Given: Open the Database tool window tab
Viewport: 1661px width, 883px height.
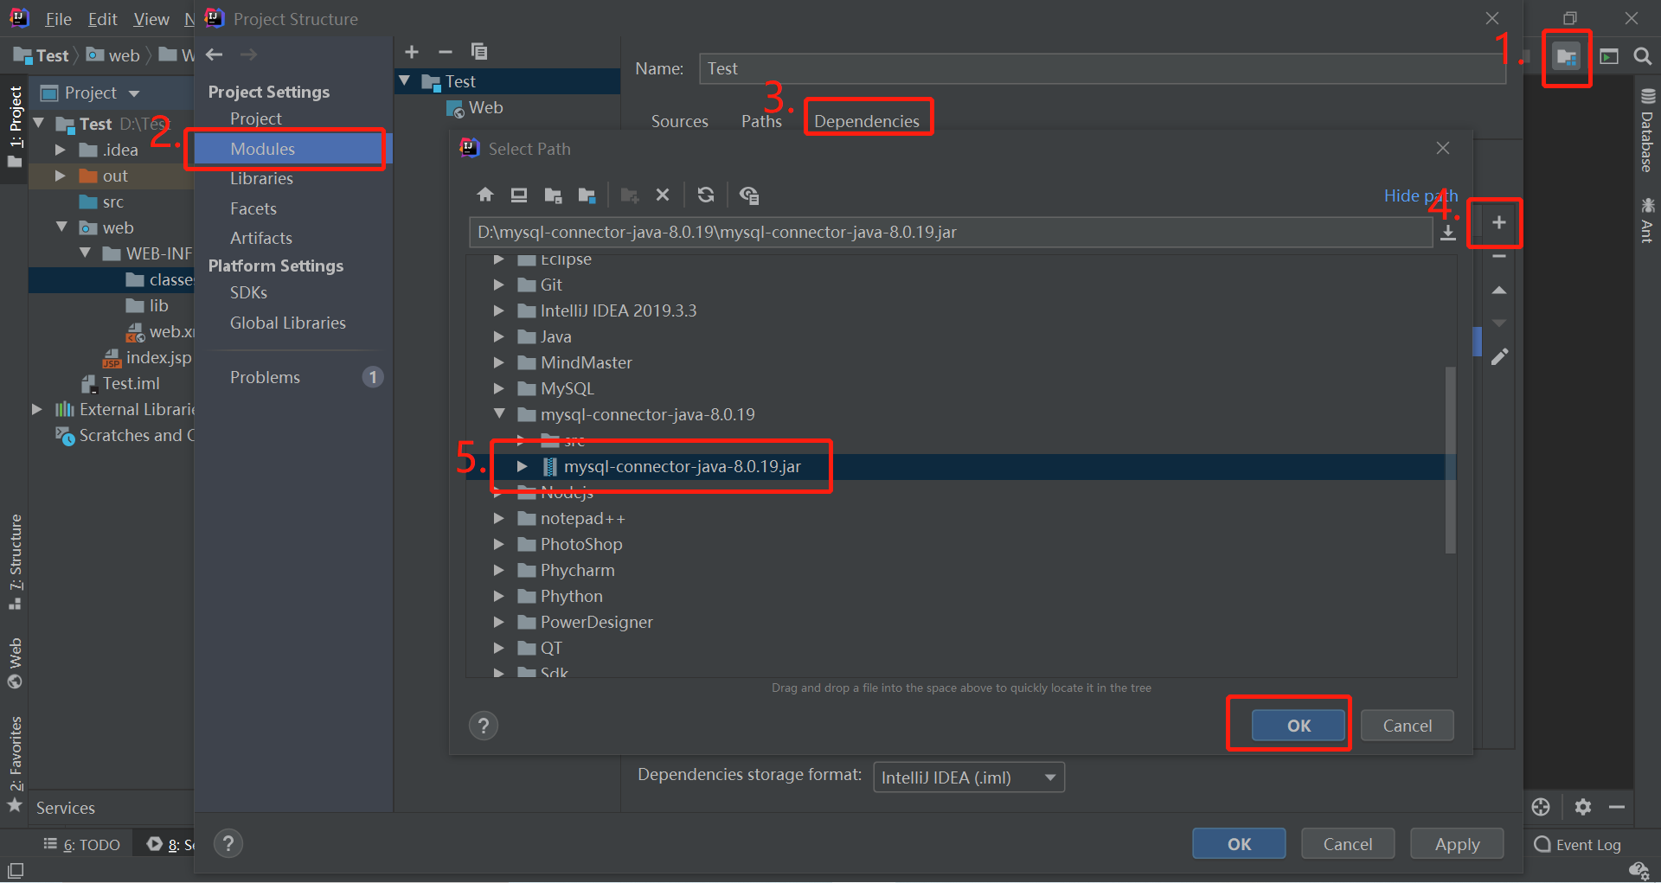Looking at the screenshot, I should (x=1647, y=131).
